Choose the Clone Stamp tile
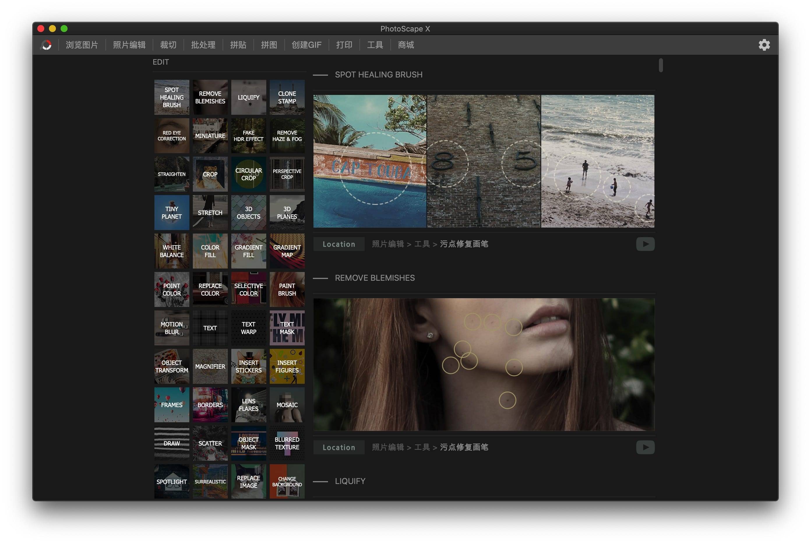Image resolution: width=811 pixels, height=544 pixels. (287, 97)
